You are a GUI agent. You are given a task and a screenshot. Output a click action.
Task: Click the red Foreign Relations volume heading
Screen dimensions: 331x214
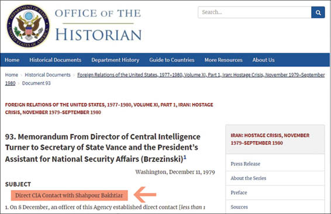click(109, 109)
